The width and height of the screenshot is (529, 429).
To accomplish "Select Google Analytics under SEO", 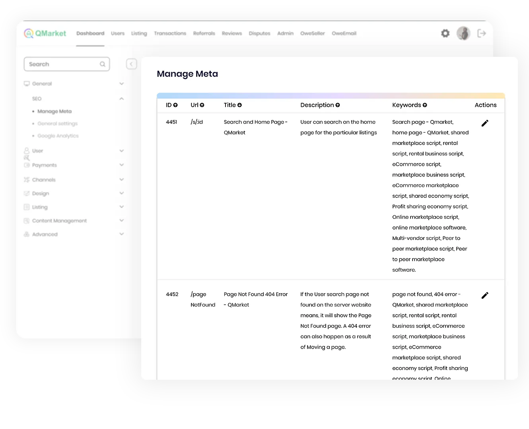I will (58, 136).
